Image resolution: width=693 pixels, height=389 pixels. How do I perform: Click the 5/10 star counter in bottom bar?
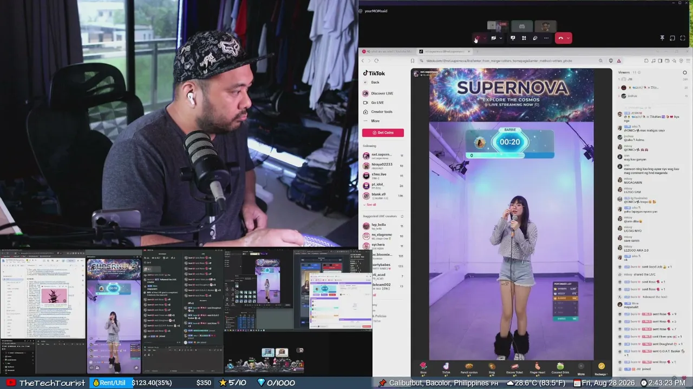(233, 383)
